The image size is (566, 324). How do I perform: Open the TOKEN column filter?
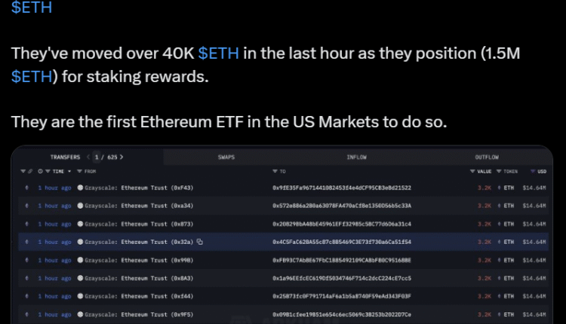click(500, 172)
